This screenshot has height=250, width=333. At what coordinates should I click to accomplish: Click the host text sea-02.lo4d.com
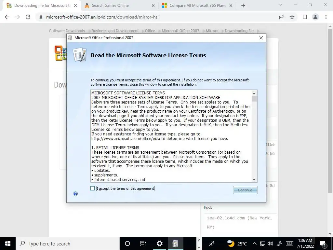[x=226, y=218]
